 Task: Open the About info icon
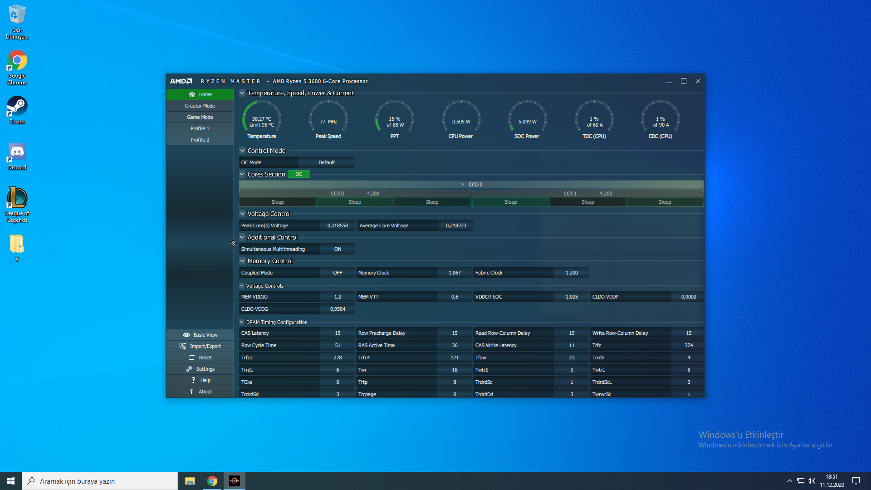tap(191, 392)
